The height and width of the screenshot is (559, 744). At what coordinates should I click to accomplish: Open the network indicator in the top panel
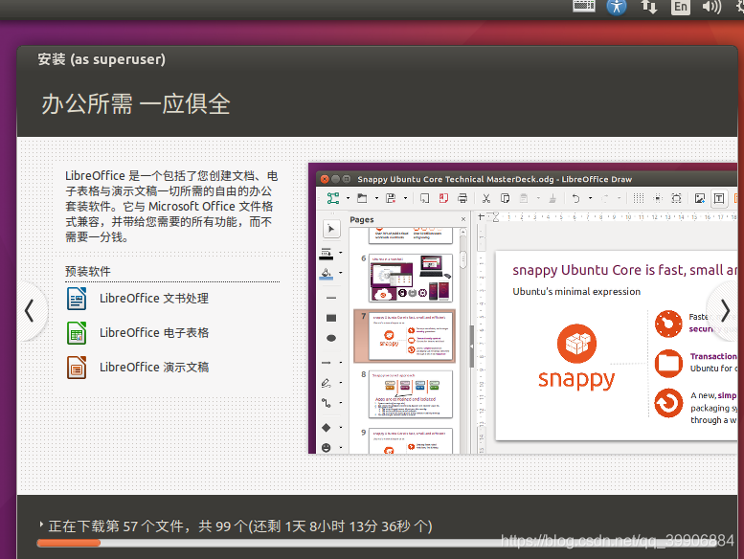click(648, 7)
